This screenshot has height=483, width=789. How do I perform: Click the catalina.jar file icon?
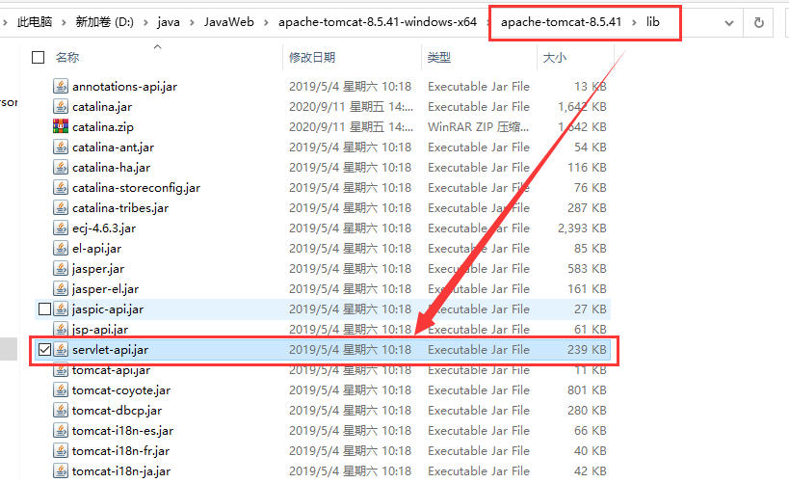click(61, 106)
